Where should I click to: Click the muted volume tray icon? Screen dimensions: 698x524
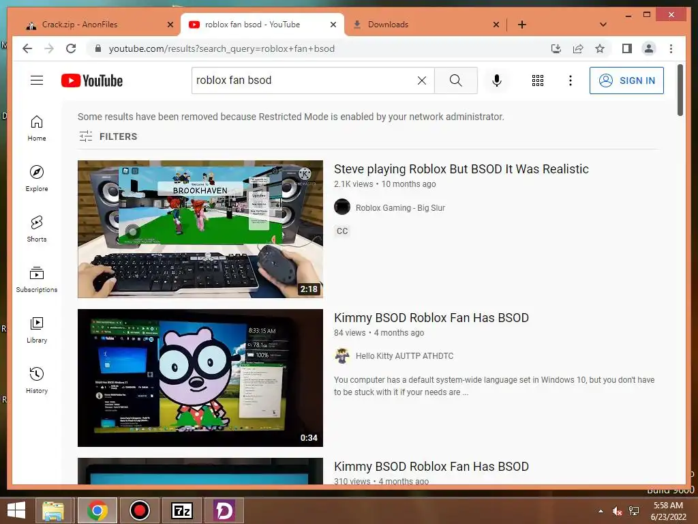click(617, 511)
